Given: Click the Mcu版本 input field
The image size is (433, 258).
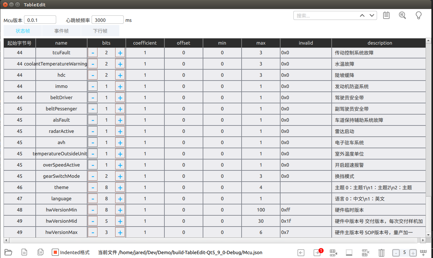Looking at the screenshot, I should 40,20.
